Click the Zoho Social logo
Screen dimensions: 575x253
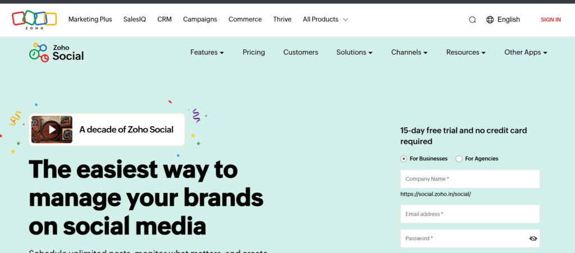pyautogui.click(x=57, y=52)
